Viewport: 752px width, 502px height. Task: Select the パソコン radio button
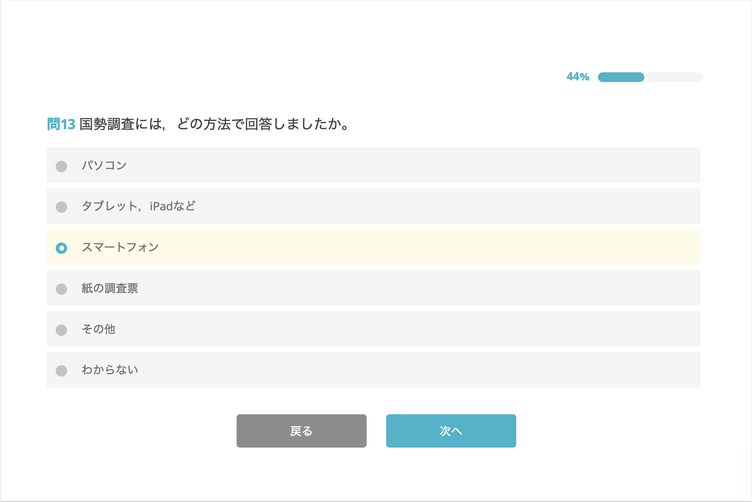[x=61, y=167]
